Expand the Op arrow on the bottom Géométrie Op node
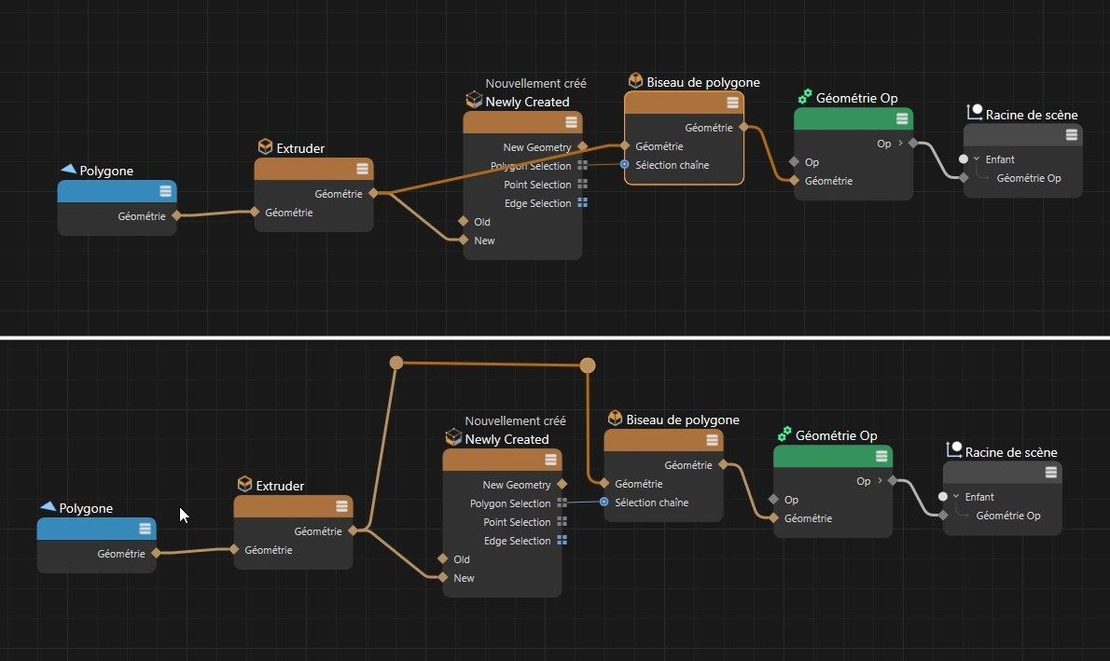 coord(880,481)
